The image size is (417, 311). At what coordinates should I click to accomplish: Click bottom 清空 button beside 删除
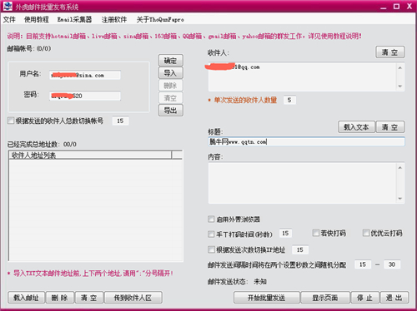click(x=89, y=298)
